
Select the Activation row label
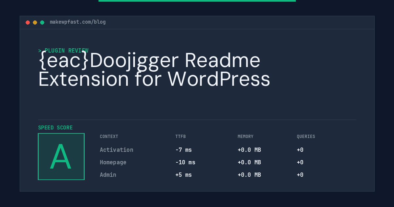click(117, 150)
